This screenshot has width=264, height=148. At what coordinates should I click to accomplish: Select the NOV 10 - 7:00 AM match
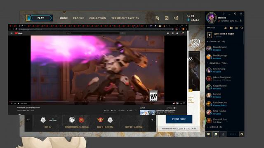pos(134,123)
